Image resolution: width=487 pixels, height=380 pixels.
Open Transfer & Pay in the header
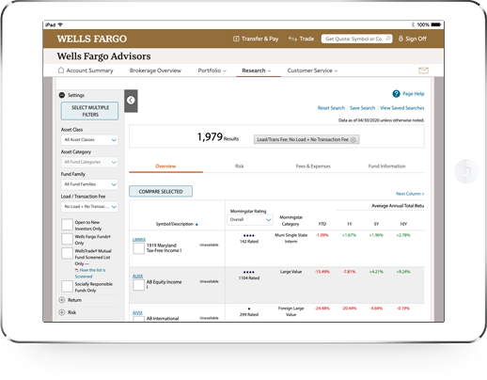[256, 39]
